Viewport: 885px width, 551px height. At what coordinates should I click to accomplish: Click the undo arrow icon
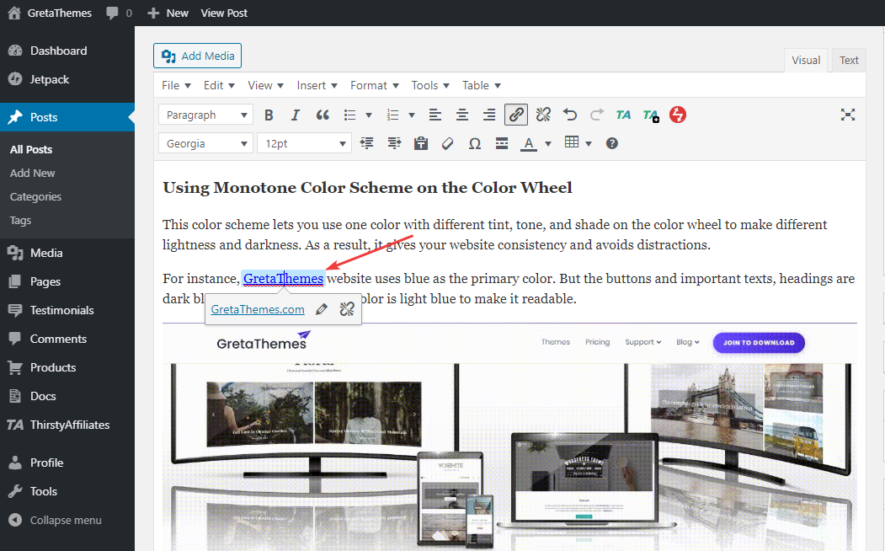pyautogui.click(x=570, y=115)
